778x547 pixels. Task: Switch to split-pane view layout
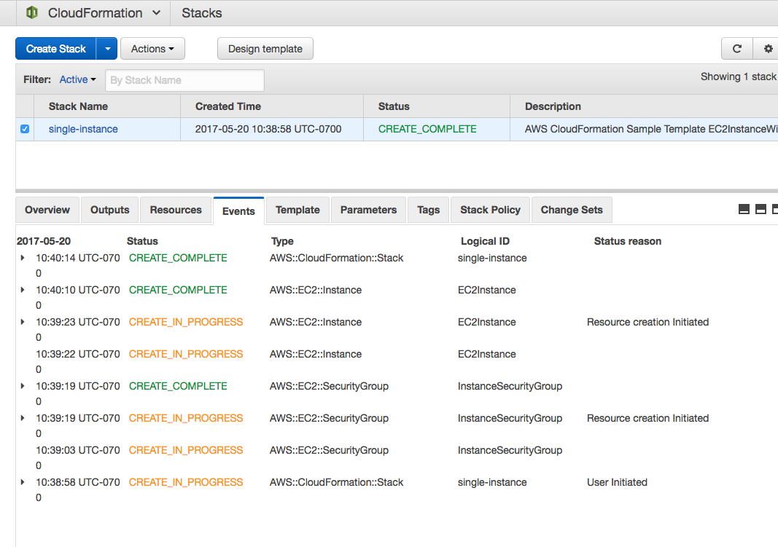coord(760,209)
